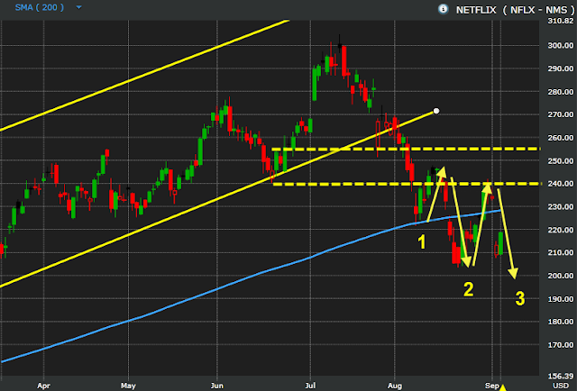Click the 156.39 bottom price label
Viewport: 577px width, 391px height.
(561, 377)
